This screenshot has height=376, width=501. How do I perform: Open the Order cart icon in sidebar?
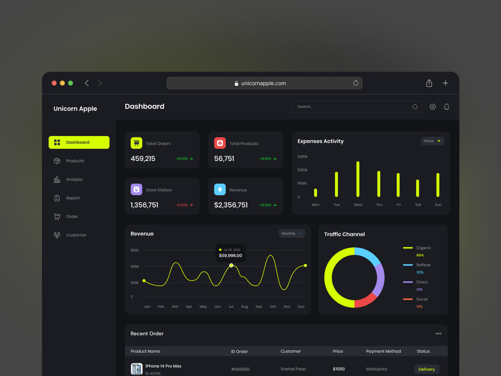57,217
